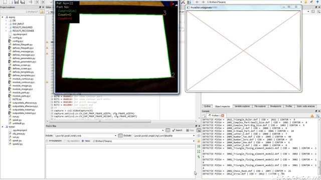Click the New file toolbar icon
The height and width of the screenshot is (180, 321).
pos(5,2)
